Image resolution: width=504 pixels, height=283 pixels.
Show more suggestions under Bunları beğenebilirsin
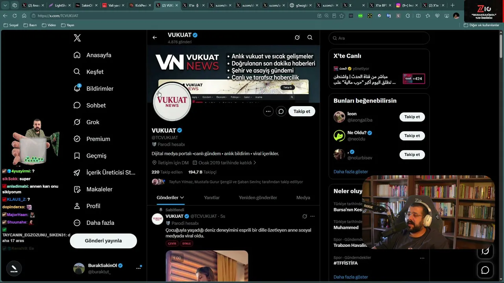pos(351,172)
